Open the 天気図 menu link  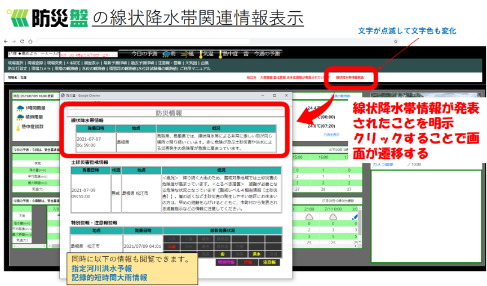coord(191,63)
